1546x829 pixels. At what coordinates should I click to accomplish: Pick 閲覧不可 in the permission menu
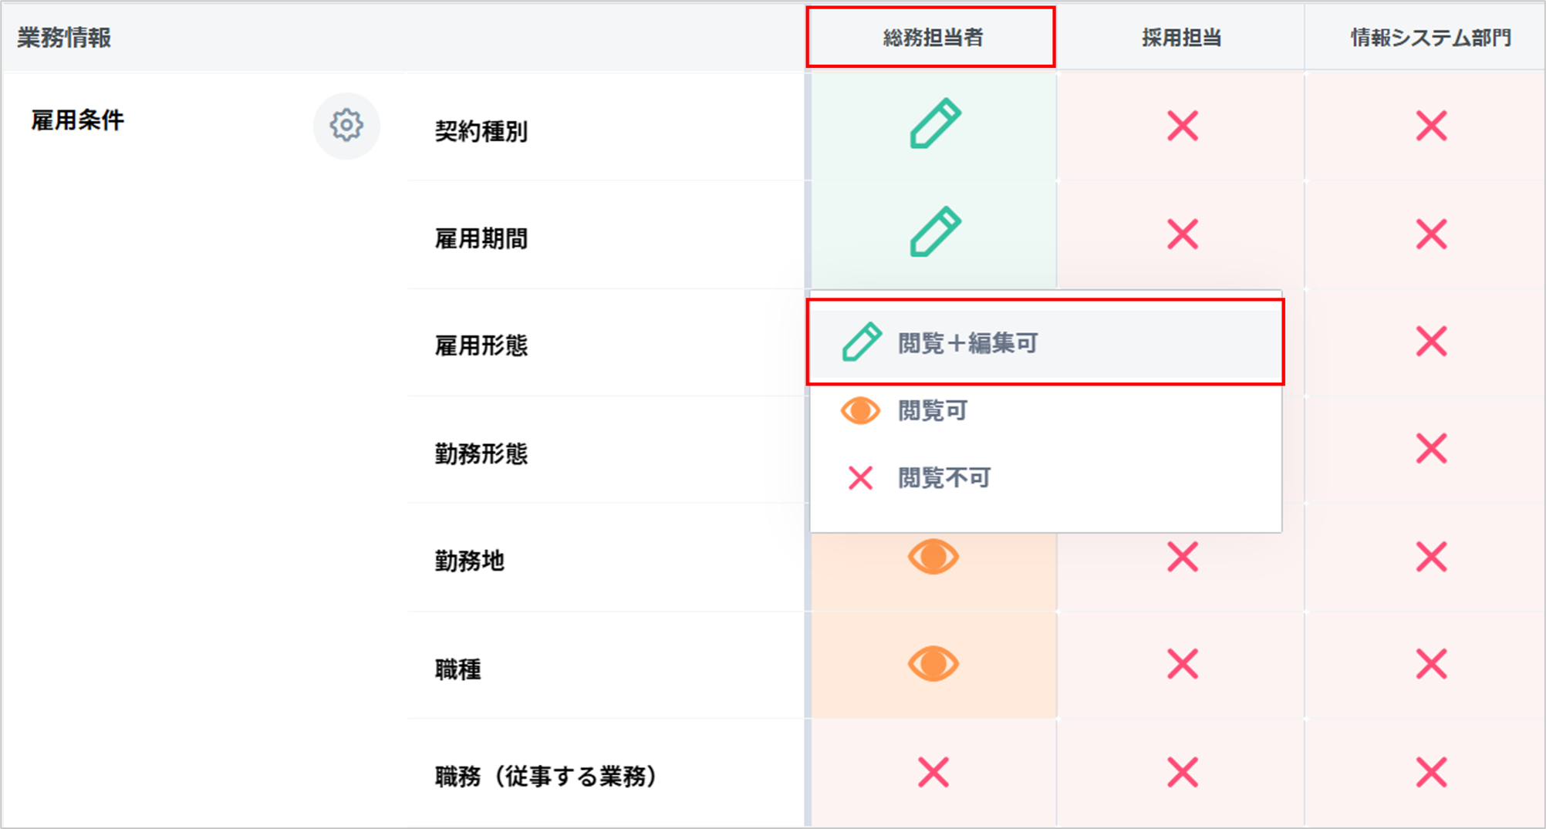[x=943, y=478]
